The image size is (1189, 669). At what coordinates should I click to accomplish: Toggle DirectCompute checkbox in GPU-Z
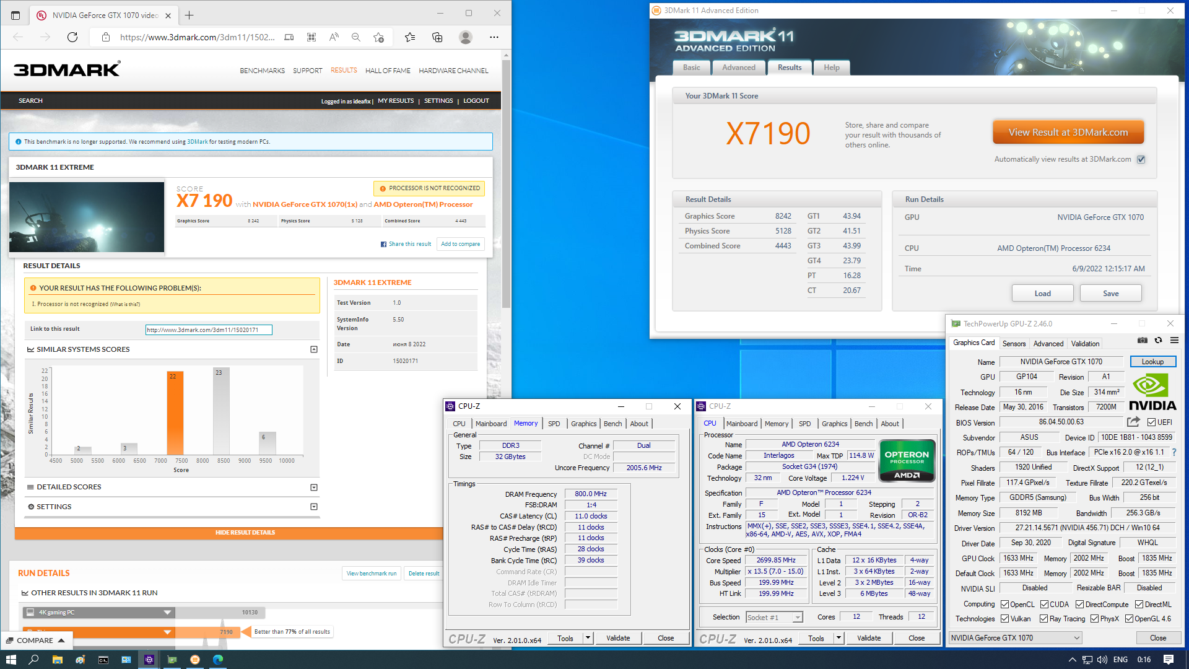[x=1079, y=605]
